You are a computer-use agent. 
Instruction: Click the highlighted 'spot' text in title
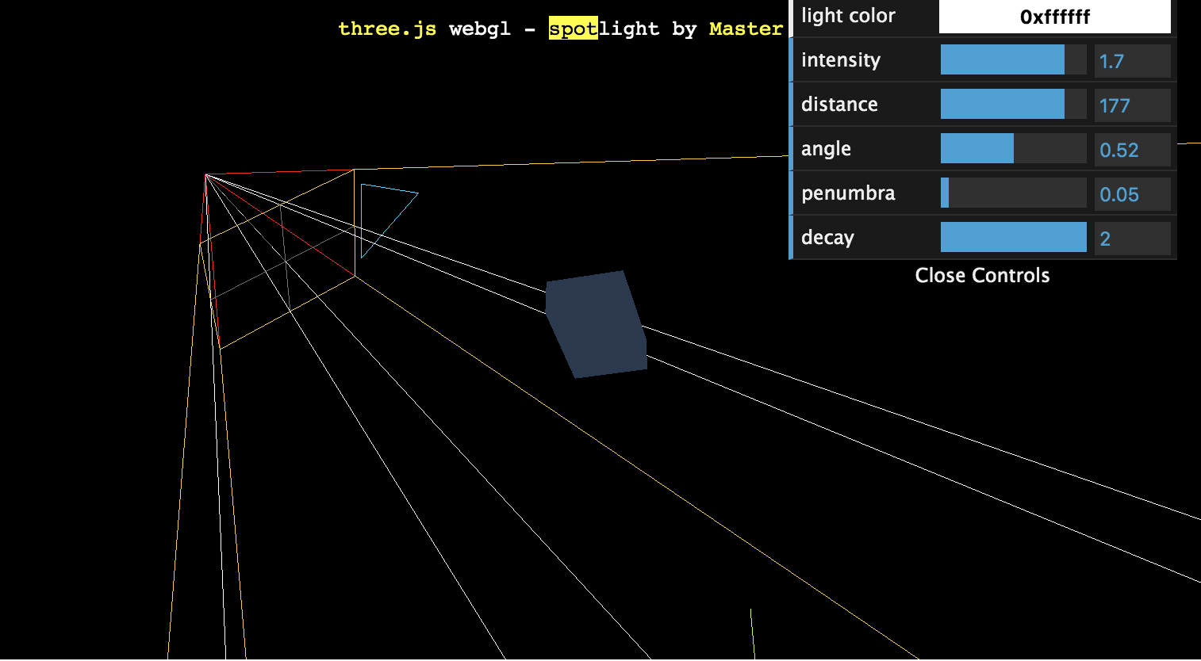coord(573,29)
